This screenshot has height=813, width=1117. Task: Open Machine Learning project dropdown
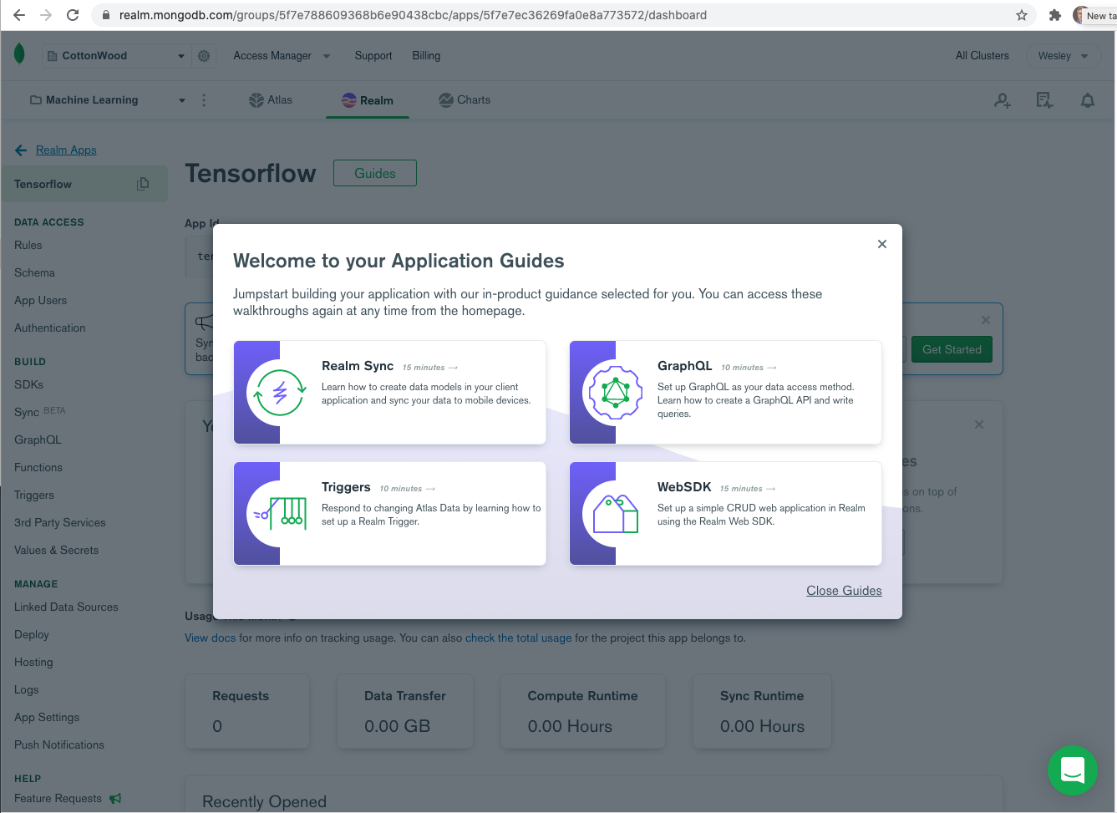(108, 100)
